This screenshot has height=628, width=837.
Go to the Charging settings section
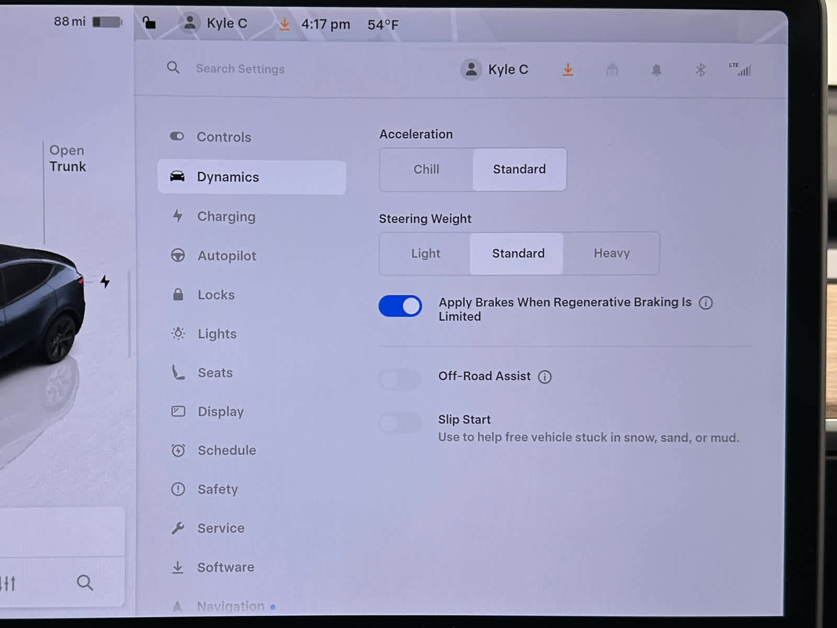[226, 217]
